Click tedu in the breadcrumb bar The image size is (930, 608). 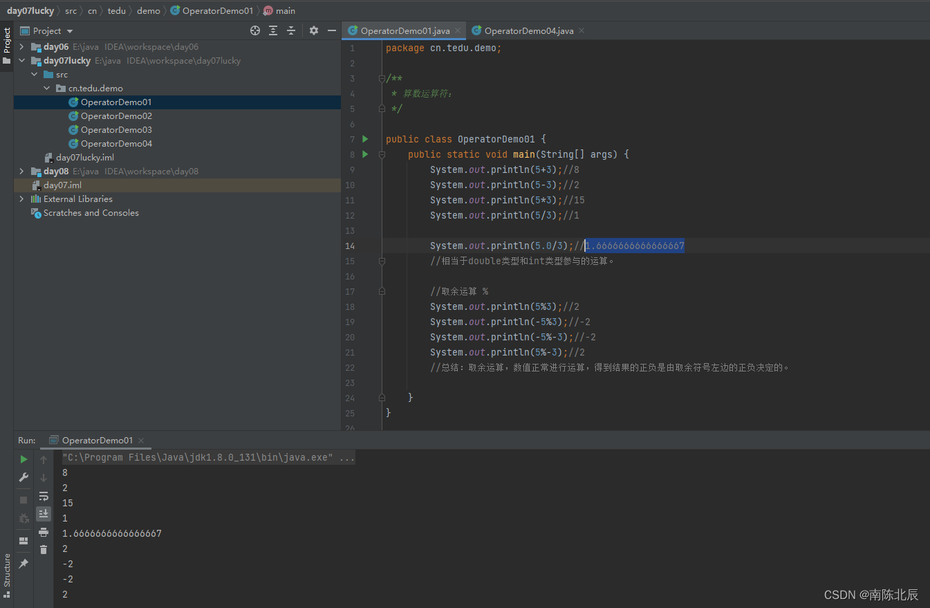(117, 10)
